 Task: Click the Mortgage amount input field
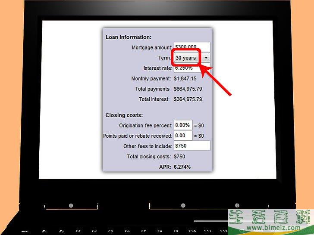192,47
